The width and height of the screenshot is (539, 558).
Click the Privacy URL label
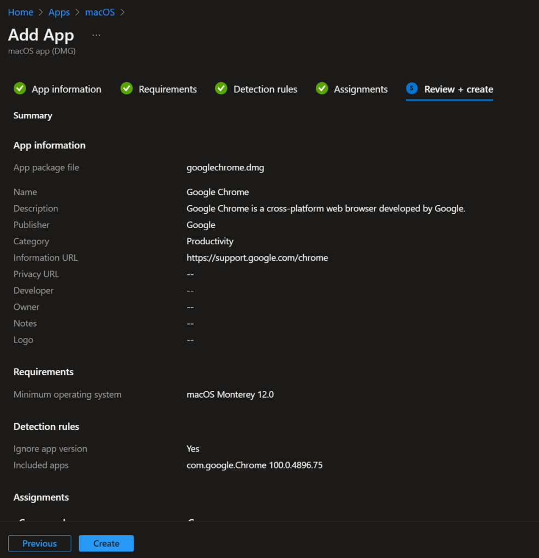pos(37,274)
